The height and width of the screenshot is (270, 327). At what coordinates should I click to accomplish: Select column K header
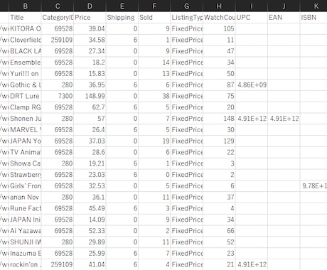[313, 6]
